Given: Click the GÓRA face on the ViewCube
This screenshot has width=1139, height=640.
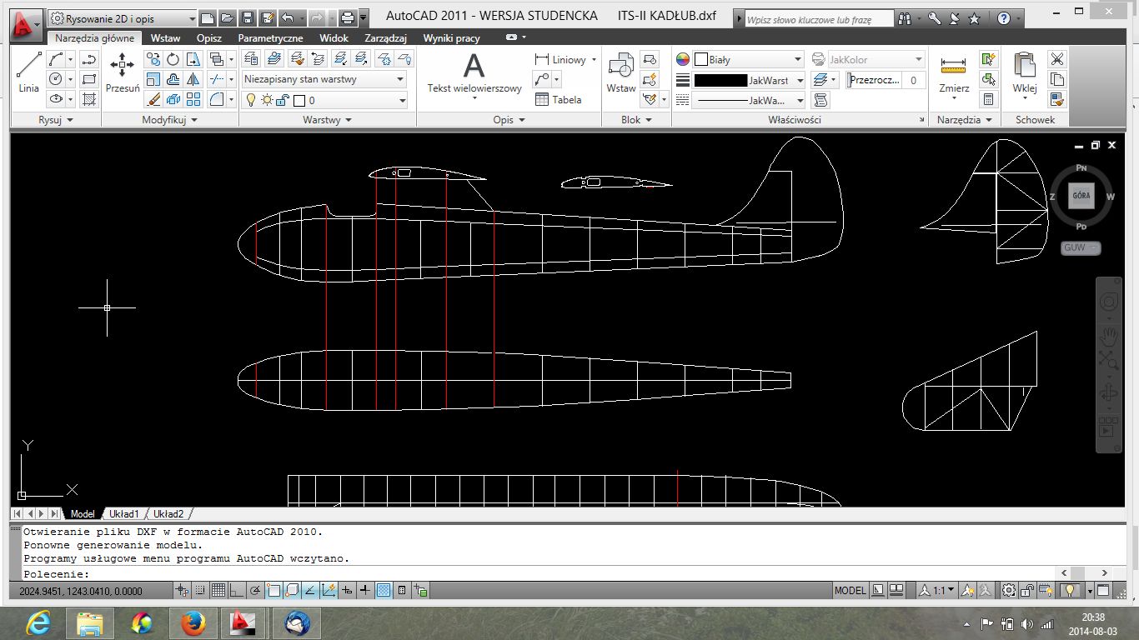Looking at the screenshot, I should (x=1081, y=196).
